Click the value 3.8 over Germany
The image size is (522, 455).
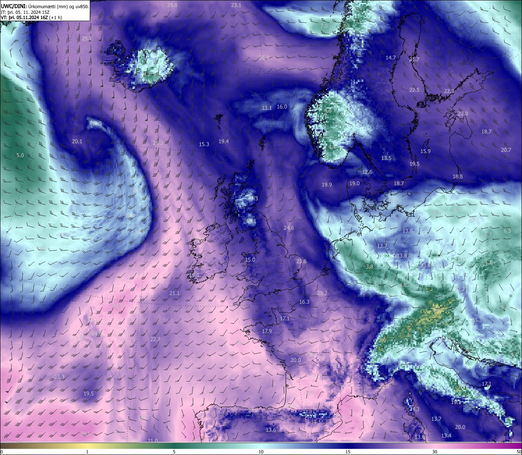[x=369, y=267]
